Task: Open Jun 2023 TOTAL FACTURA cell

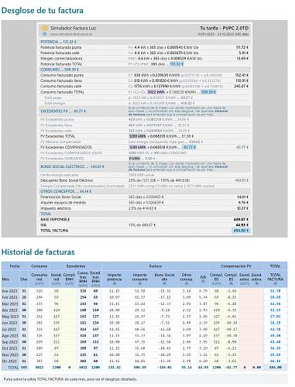Action: [275, 323]
